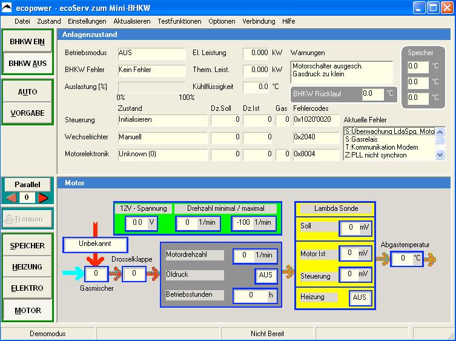Click the red downward gas arrow head
Viewport: 456px width, 341px height.
coord(96,260)
